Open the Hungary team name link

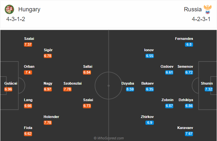coord(29,9)
